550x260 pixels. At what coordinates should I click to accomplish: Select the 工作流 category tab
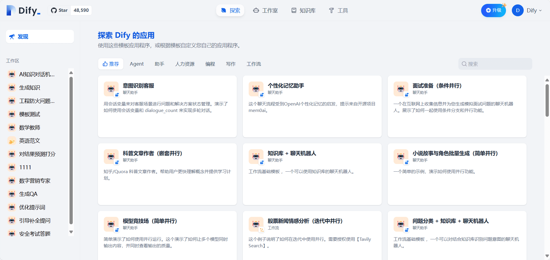254,64
